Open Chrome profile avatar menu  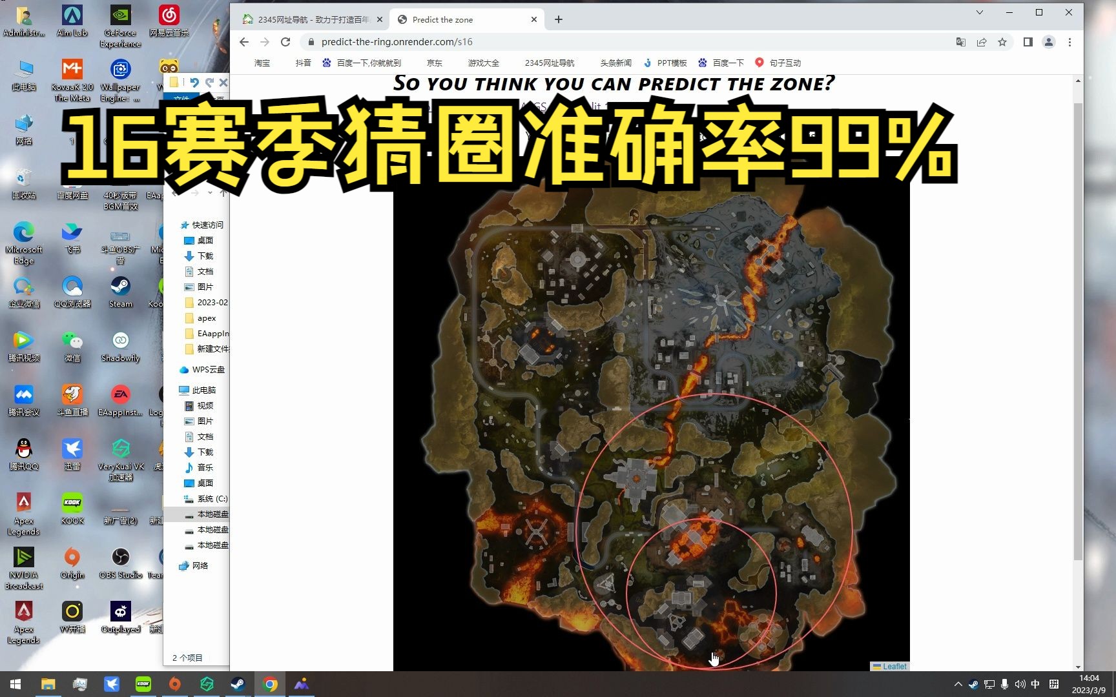(x=1049, y=42)
